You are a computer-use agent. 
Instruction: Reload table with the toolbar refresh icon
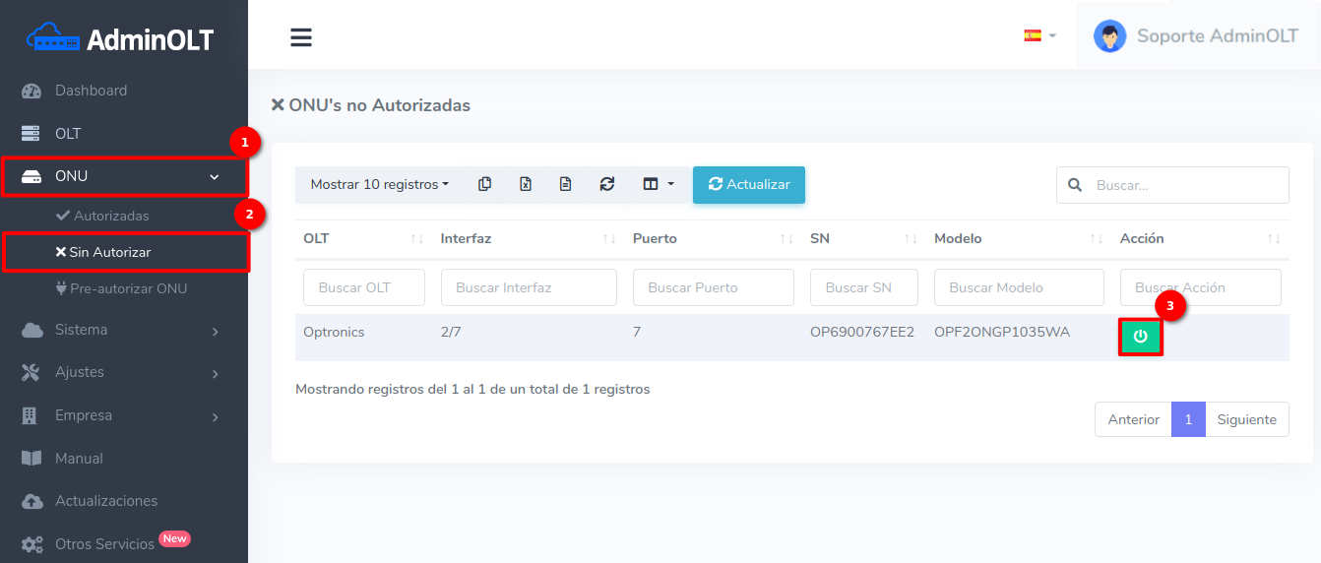(x=607, y=184)
